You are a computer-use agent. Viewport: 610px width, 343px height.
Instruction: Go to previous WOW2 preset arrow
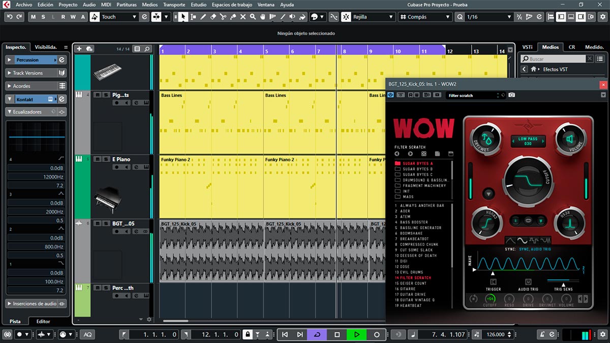pos(397,153)
